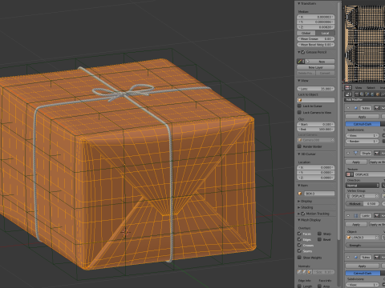
Task: Toggle render camera icon on first Subsurf modifier
Action: [x=377, y=108]
